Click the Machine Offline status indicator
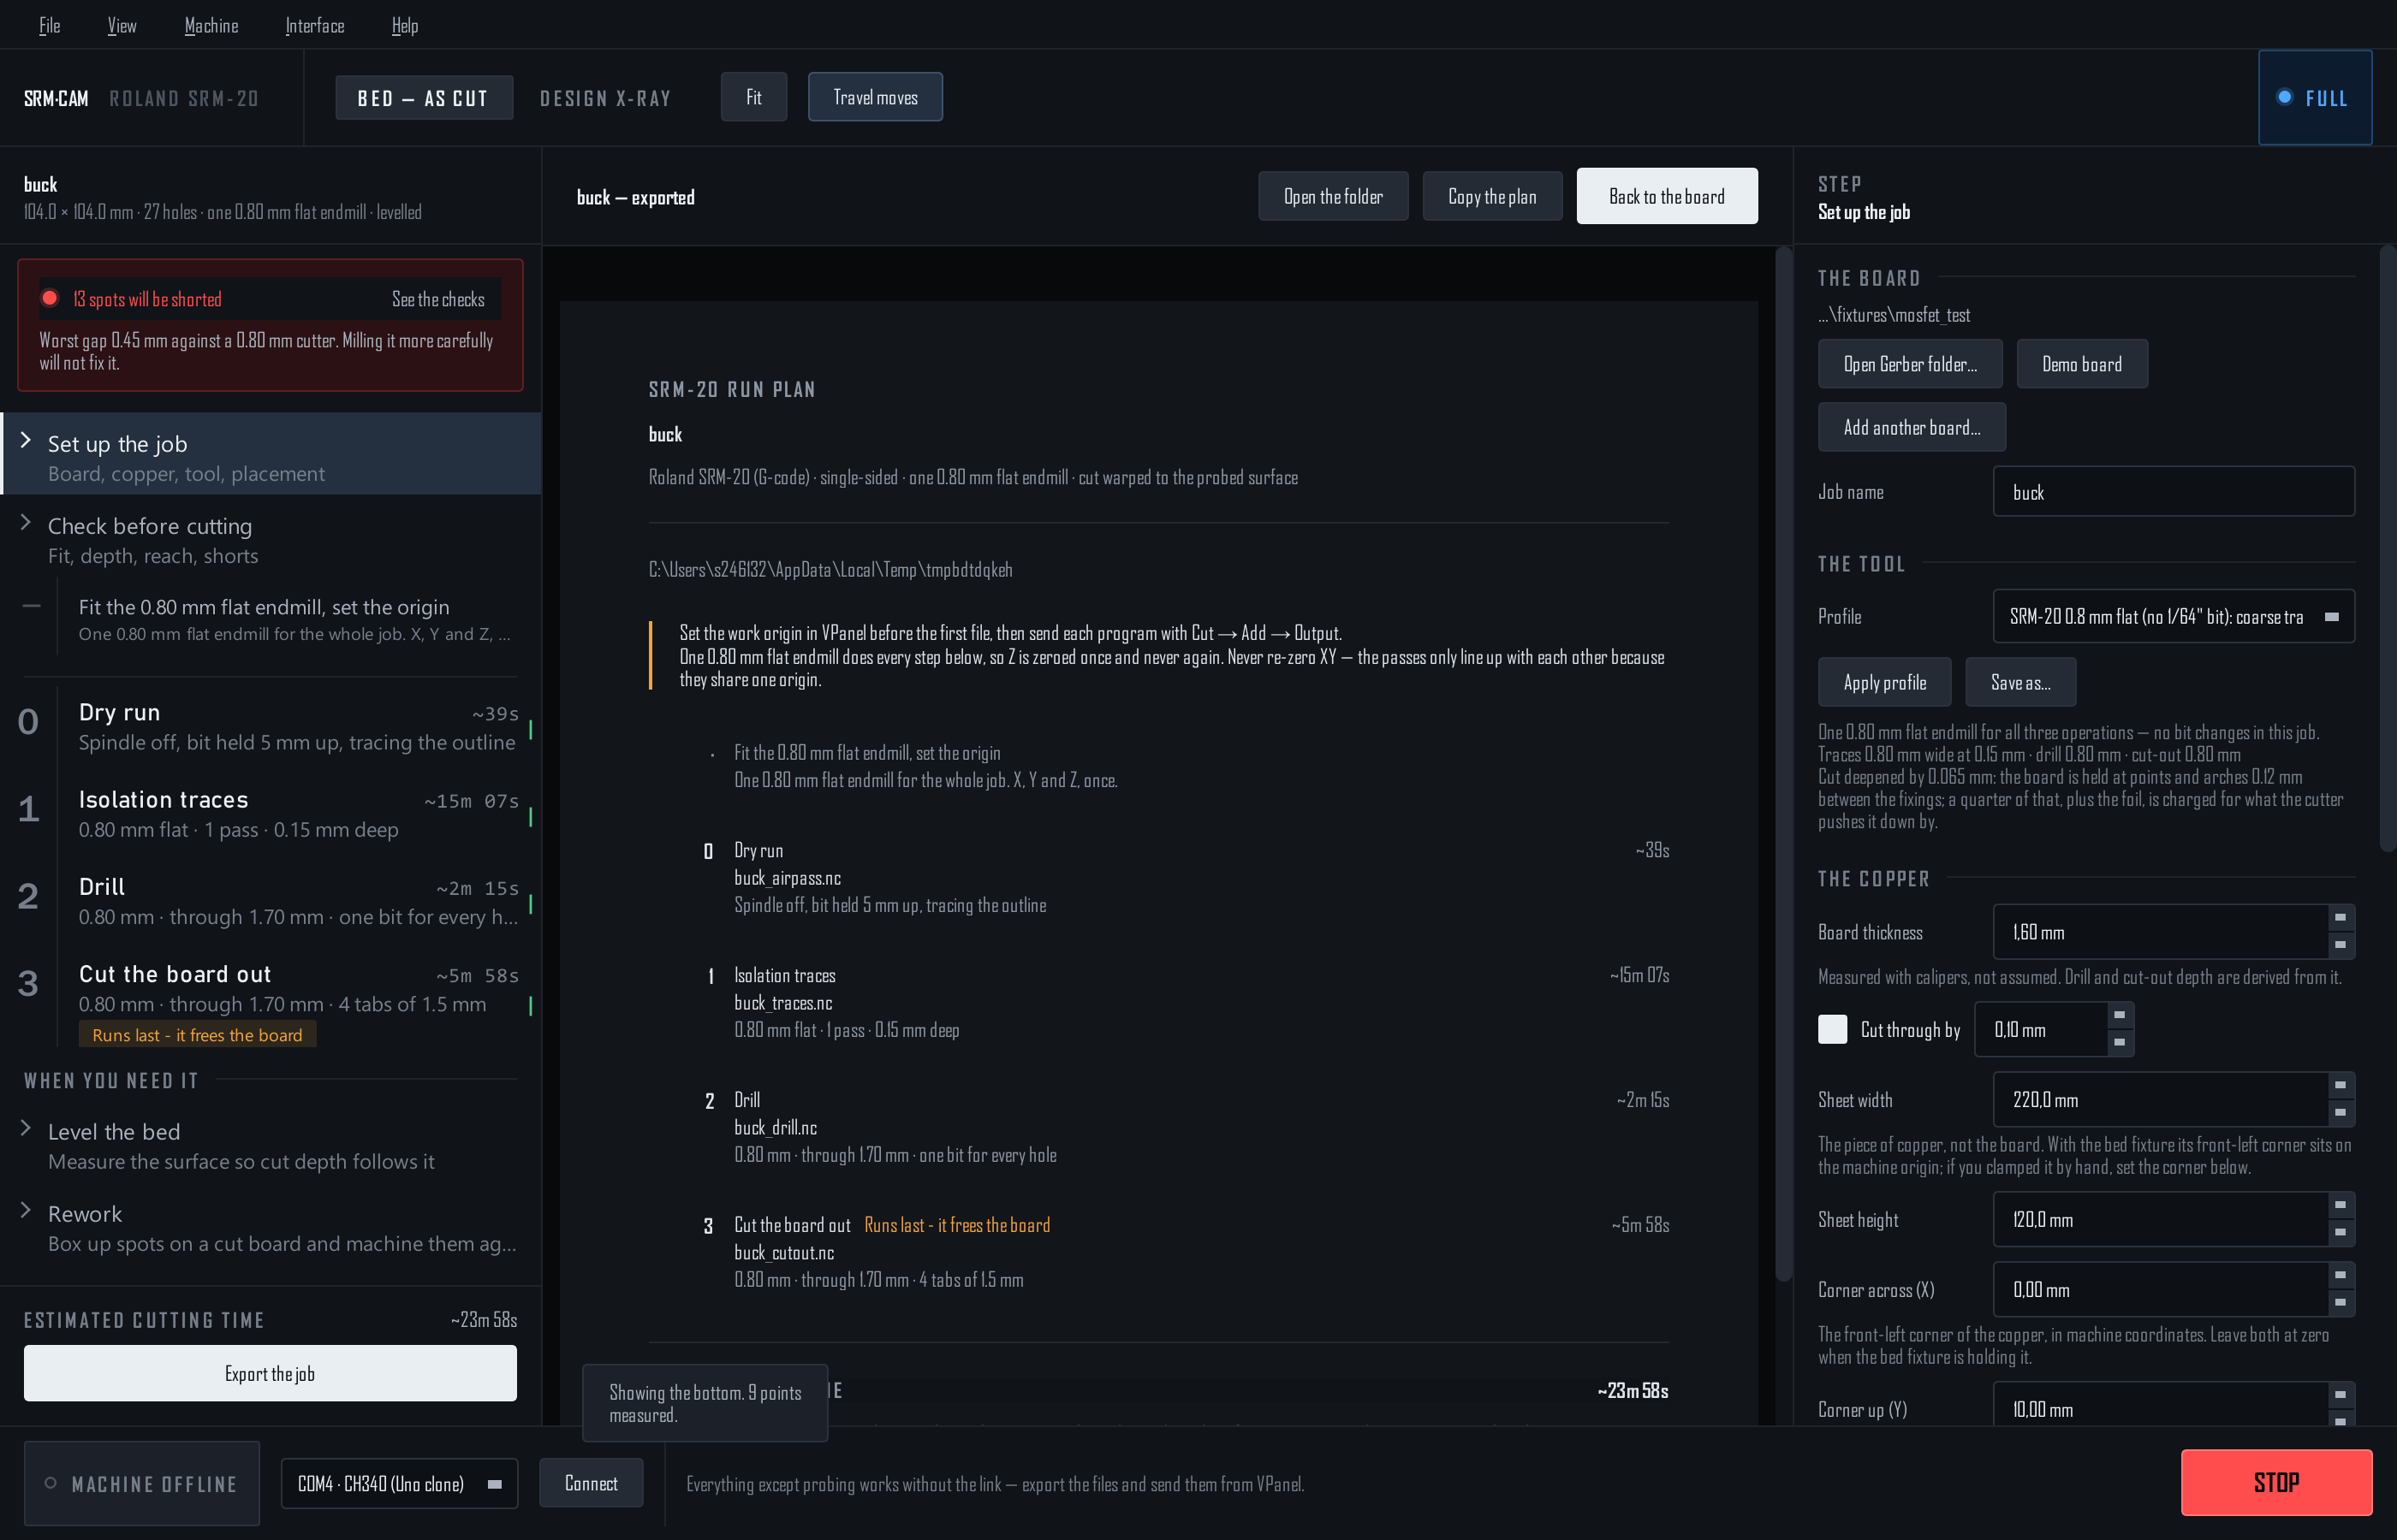 [142, 1484]
